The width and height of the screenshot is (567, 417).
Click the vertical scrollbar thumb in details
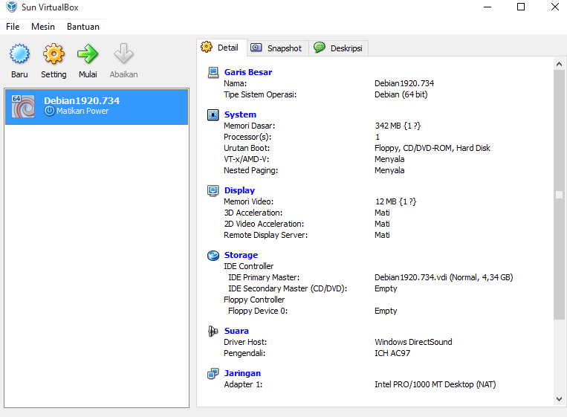click(559, 195)
